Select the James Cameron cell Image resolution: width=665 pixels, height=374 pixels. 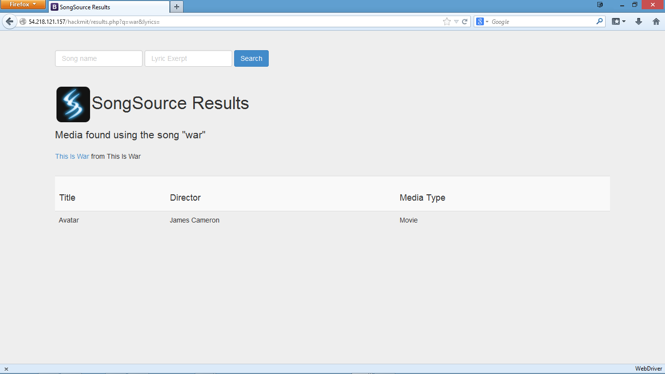click(x=194, y=220)
